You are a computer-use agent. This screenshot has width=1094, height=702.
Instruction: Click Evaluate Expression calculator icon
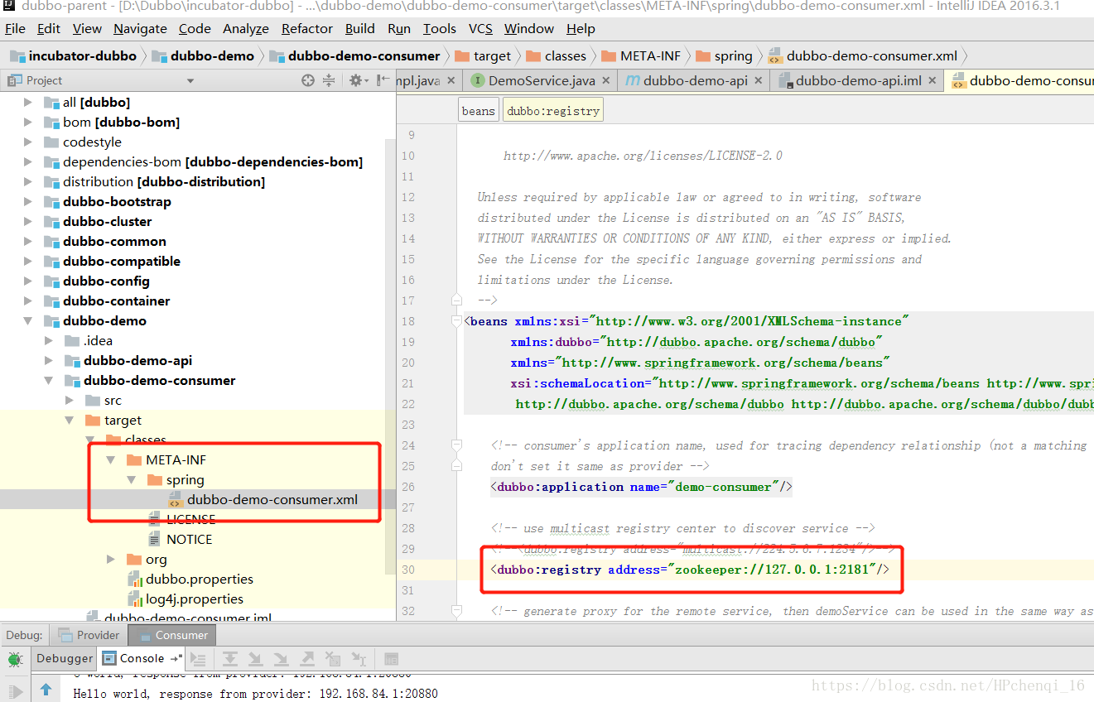click(392, 659)
